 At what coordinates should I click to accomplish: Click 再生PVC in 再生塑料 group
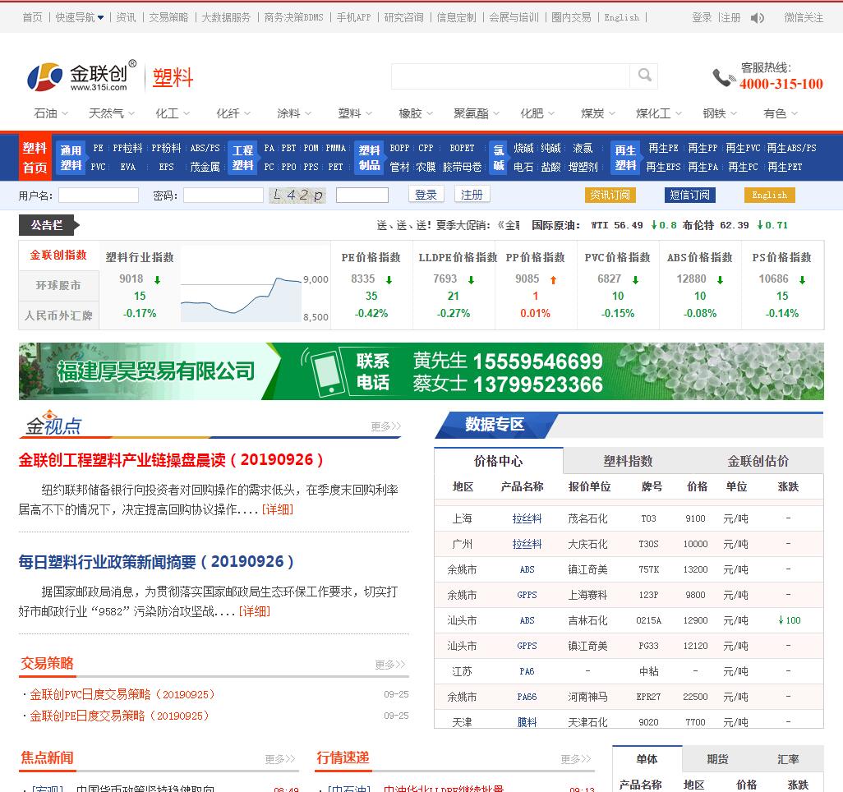743,148
